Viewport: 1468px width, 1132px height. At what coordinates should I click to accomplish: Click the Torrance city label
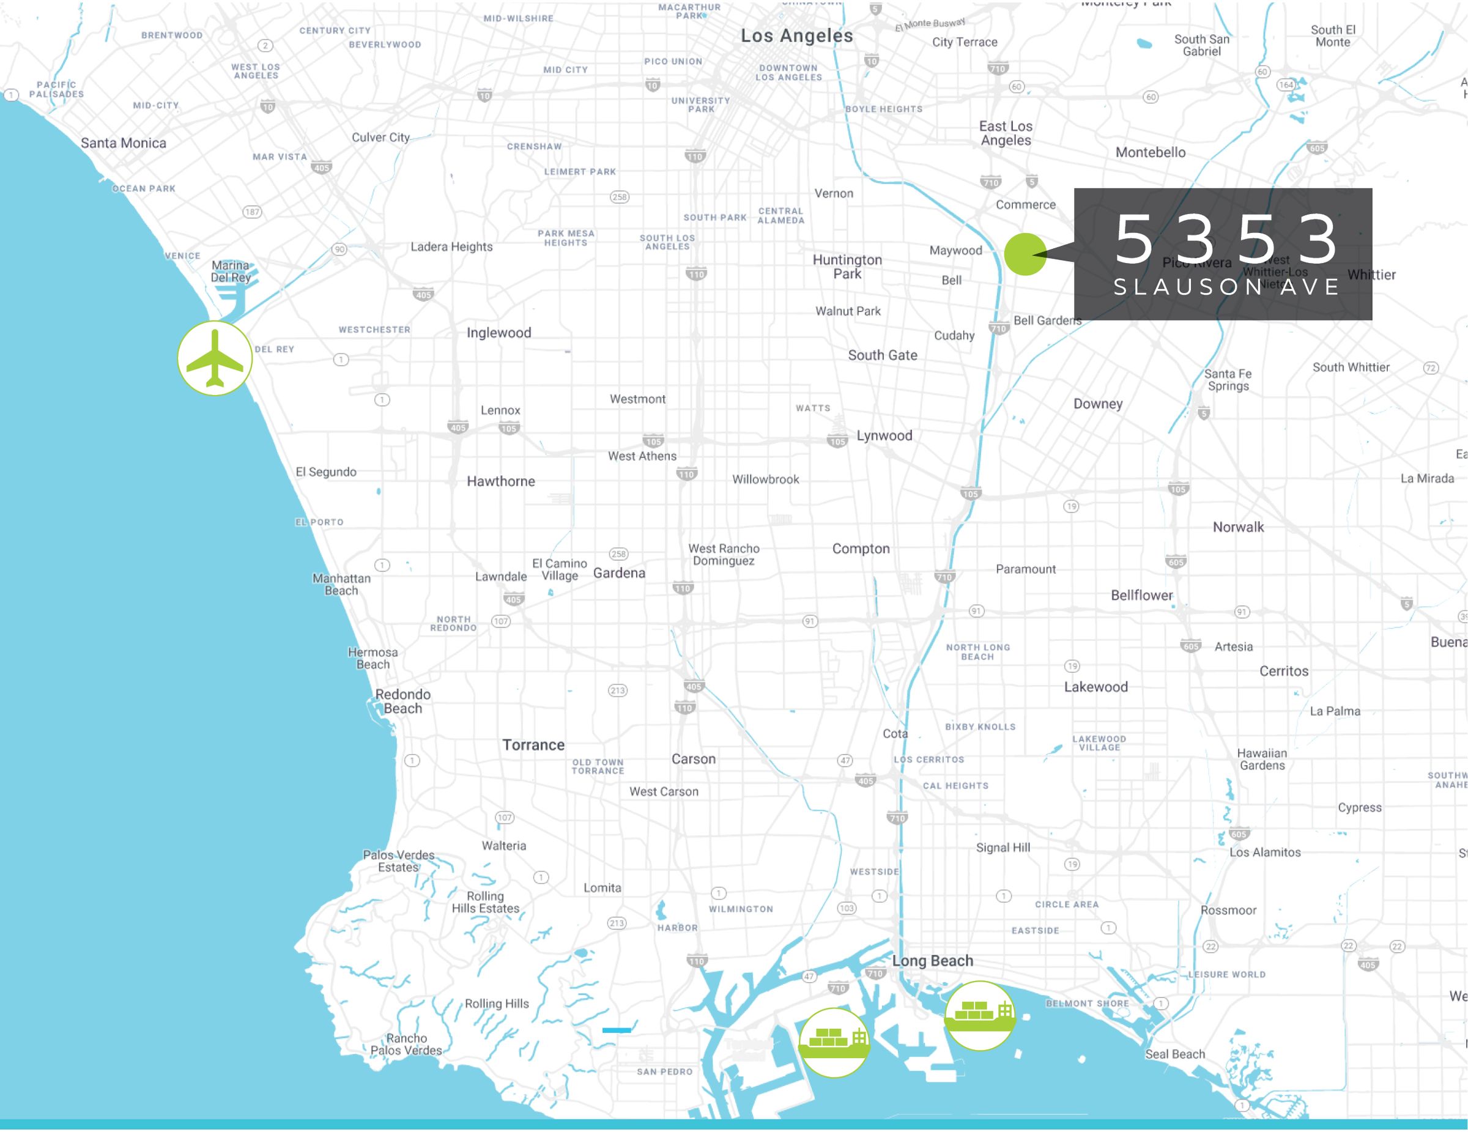pyautogui.click(x=533, y=745)
